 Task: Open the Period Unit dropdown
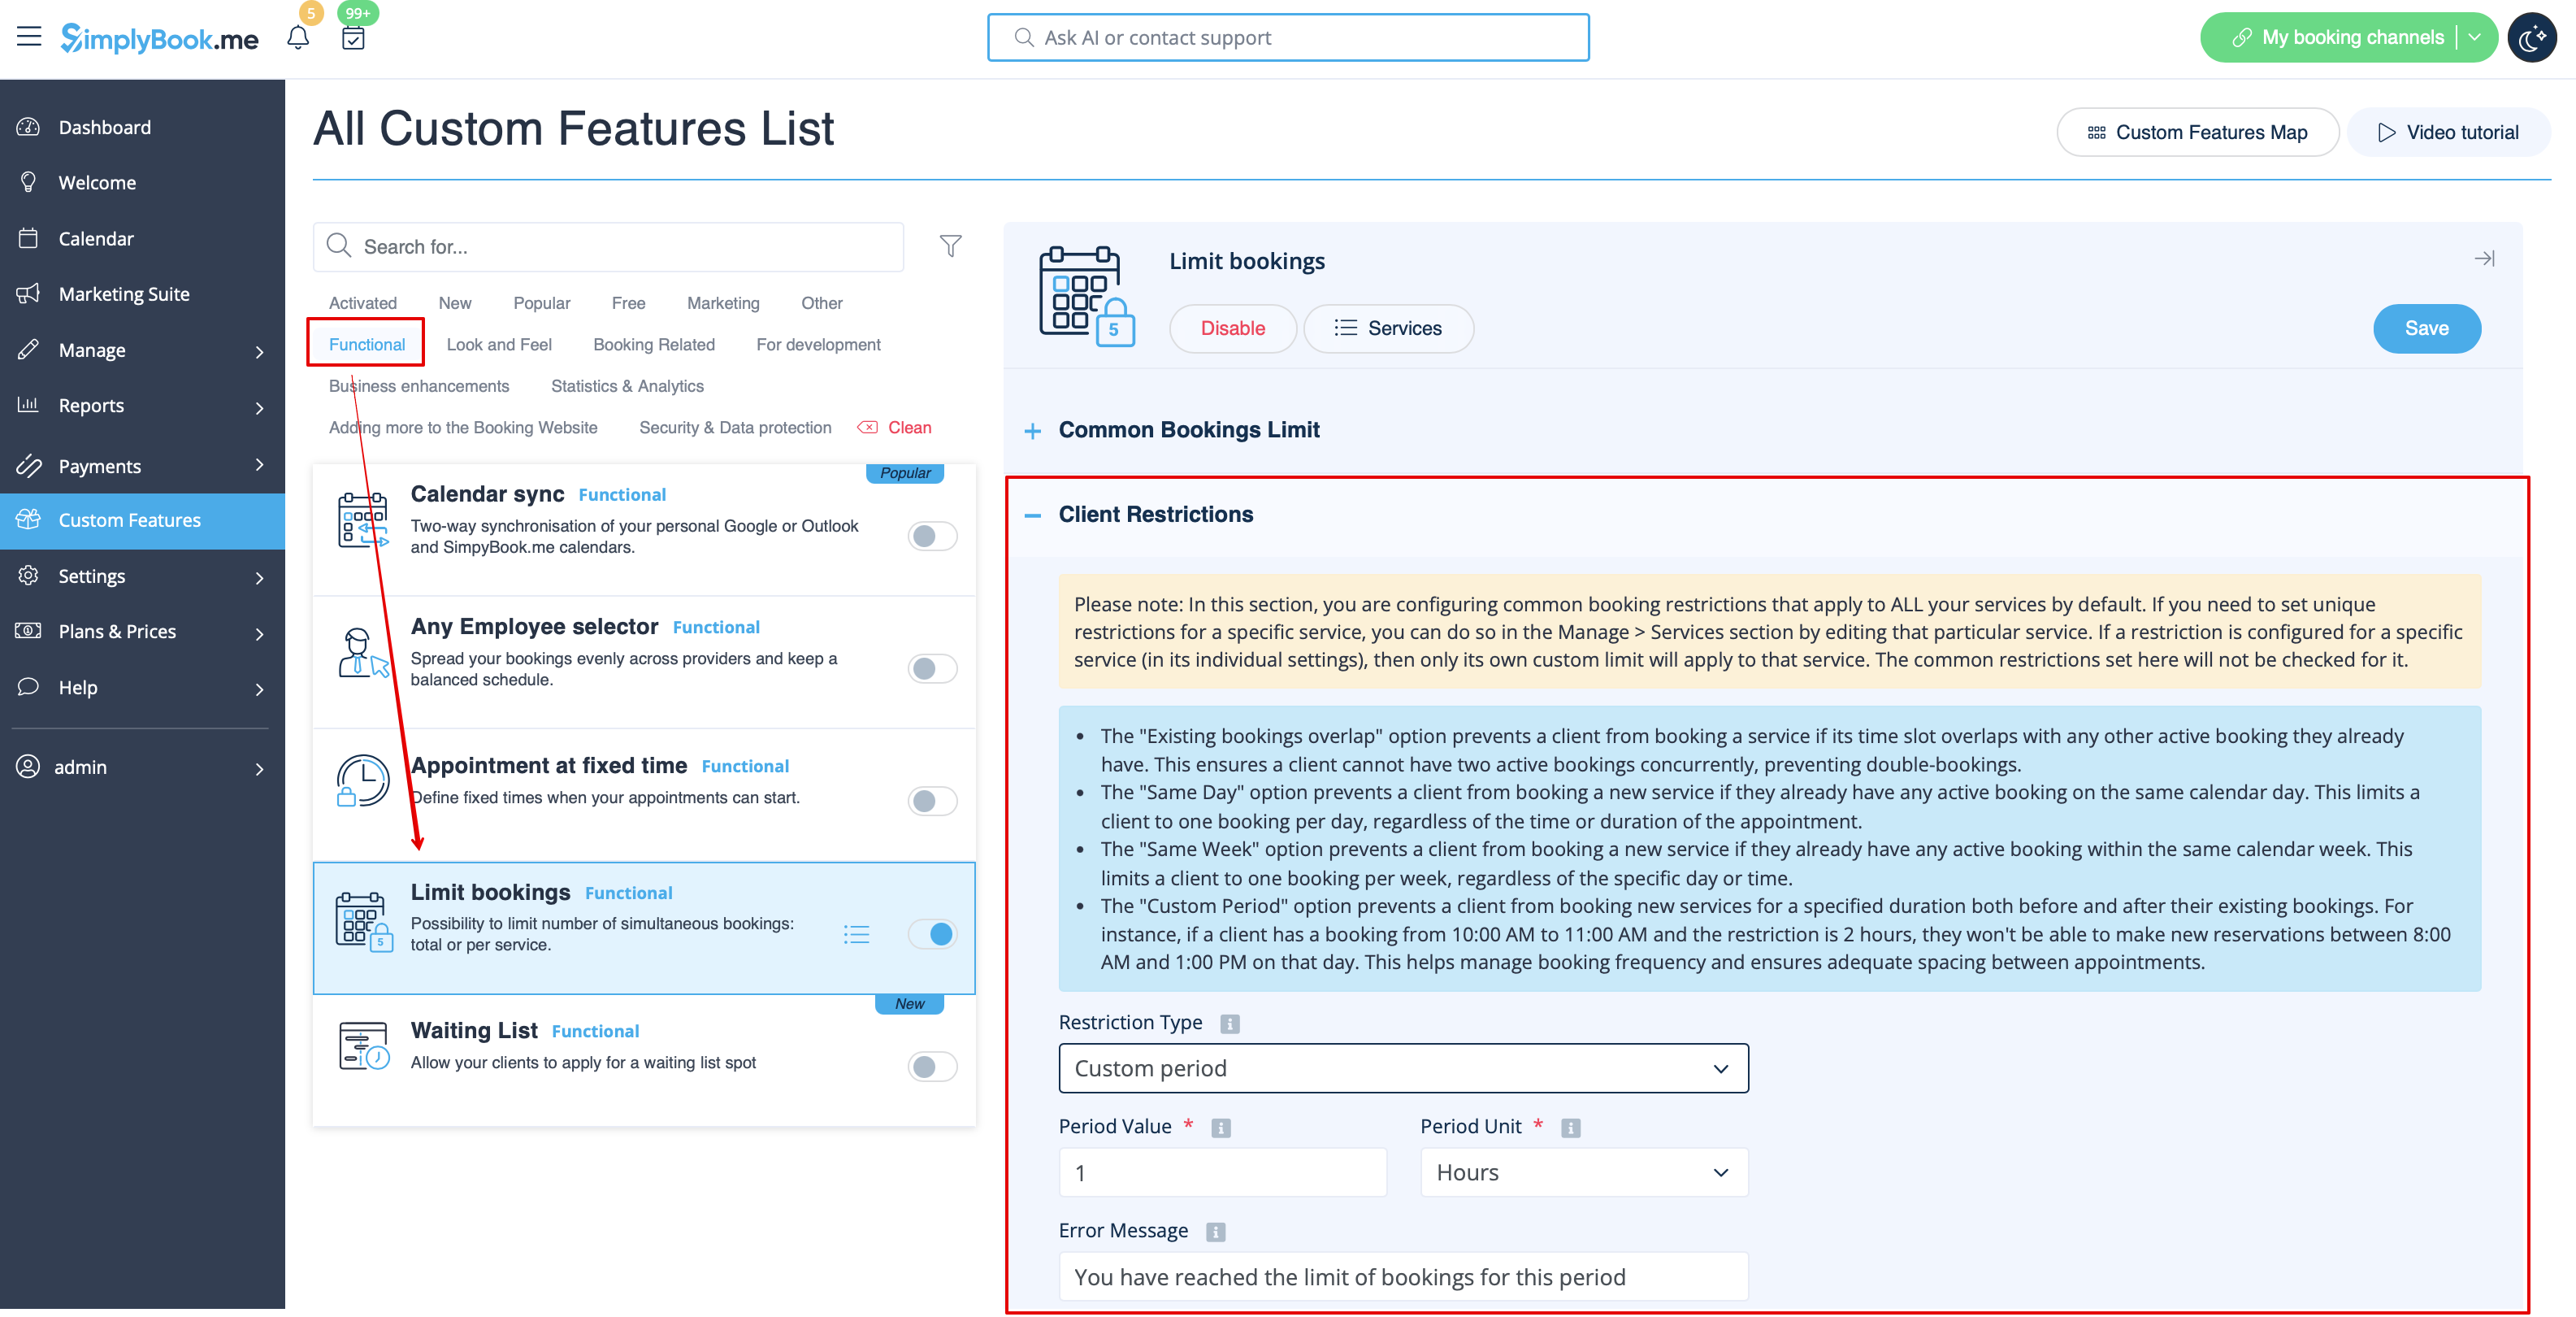[x=1583, y=1173]
